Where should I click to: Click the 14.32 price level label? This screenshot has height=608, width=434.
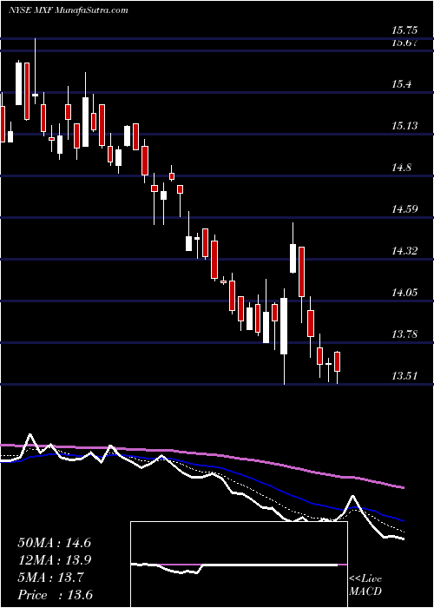click(x=404, y=251)
